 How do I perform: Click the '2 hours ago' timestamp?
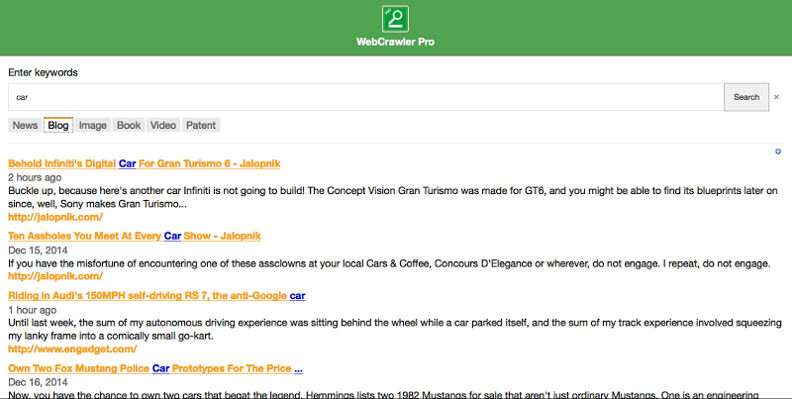pyautogui.click(x=35, y=178)
